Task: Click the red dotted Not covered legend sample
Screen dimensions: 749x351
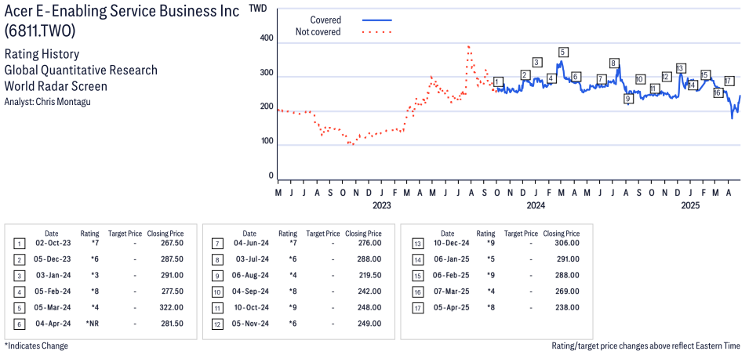Action: pos(377,32)
